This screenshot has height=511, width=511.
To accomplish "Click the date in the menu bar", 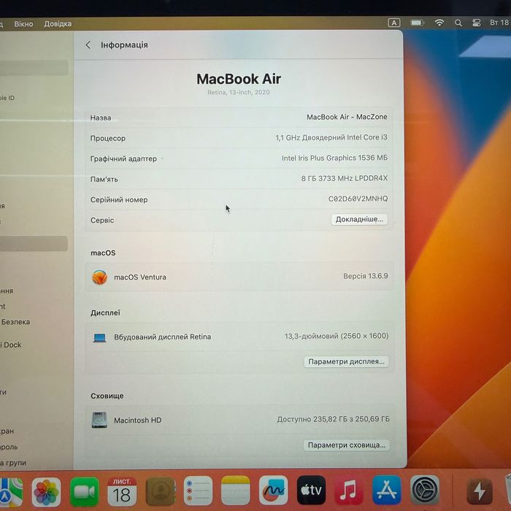I will [x=500, y=23].
